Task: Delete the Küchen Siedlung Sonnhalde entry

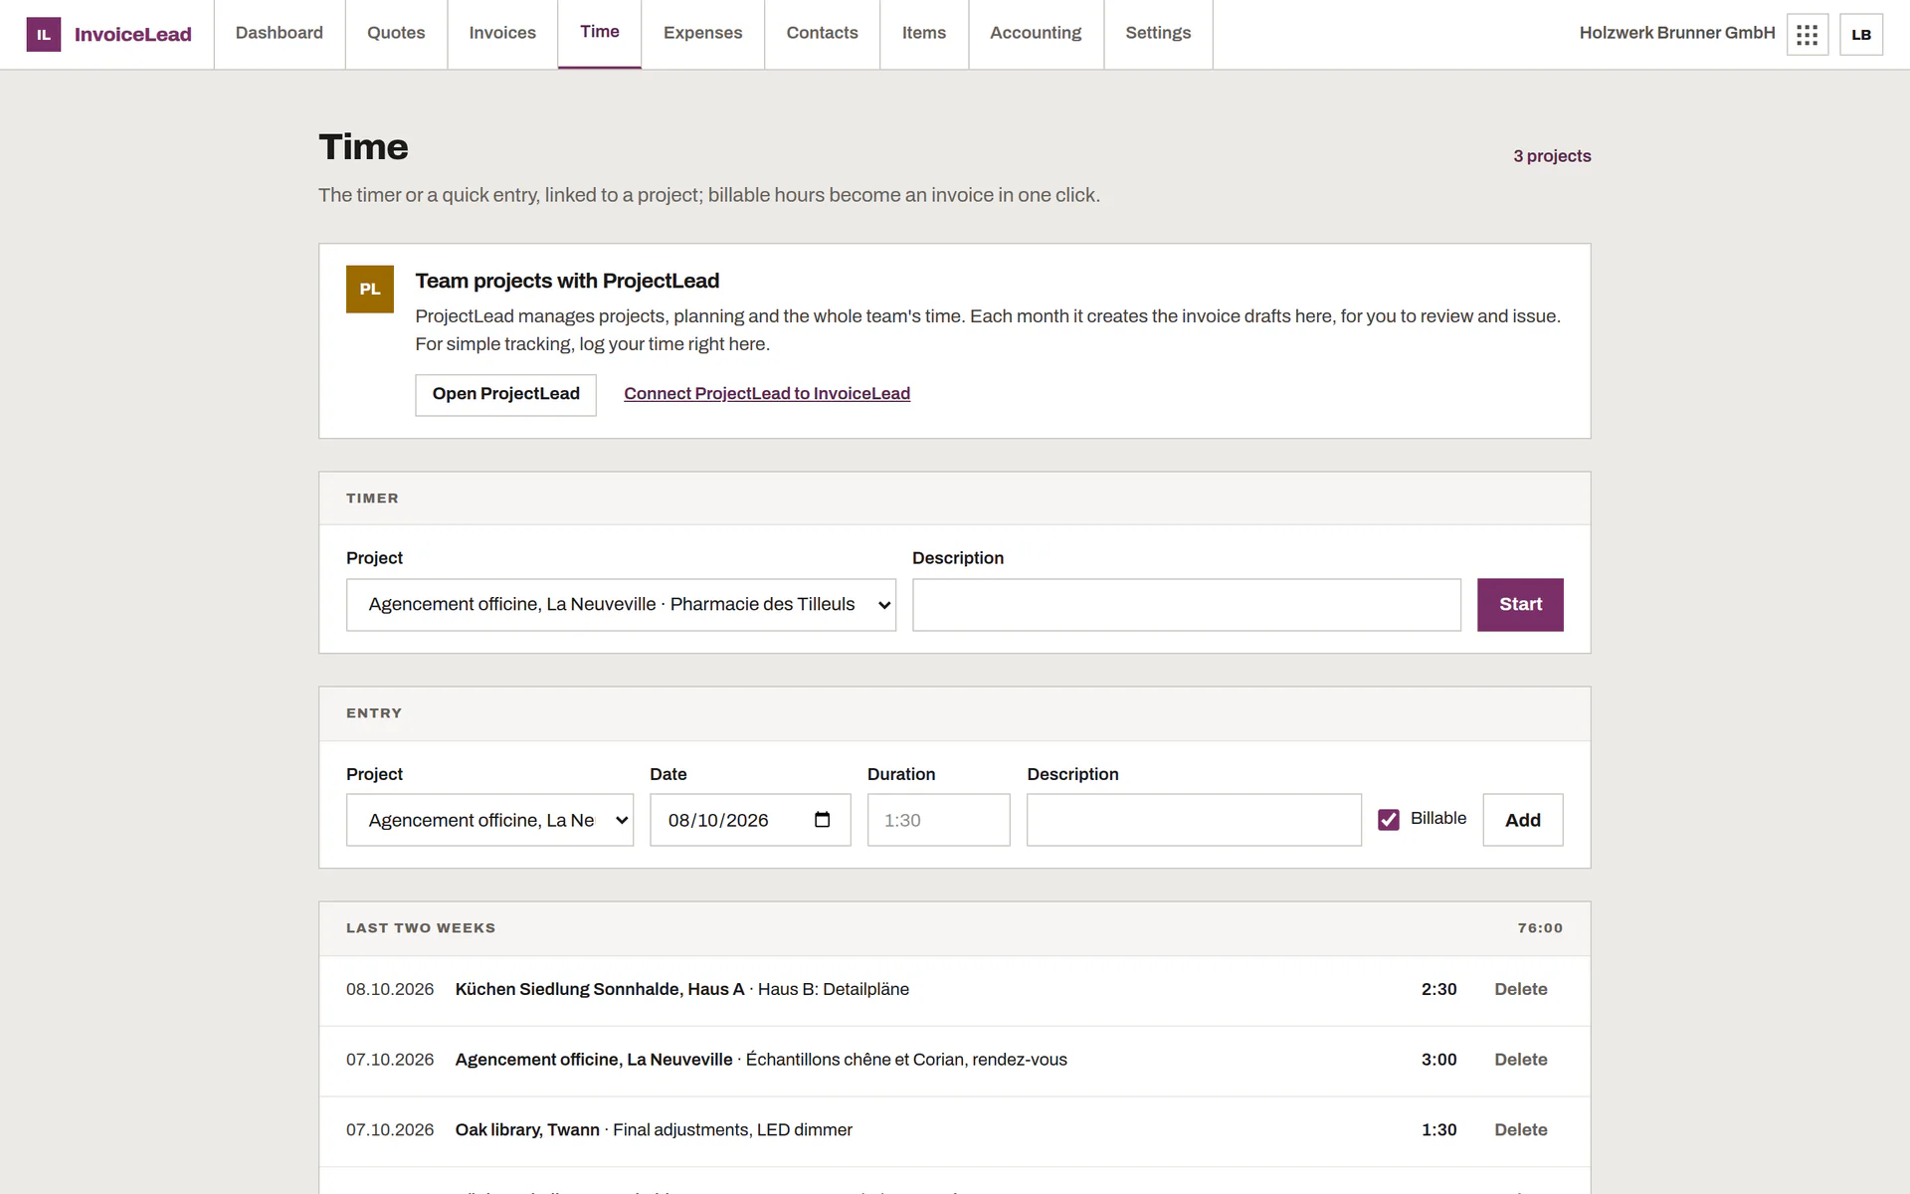Action: 1520,989
